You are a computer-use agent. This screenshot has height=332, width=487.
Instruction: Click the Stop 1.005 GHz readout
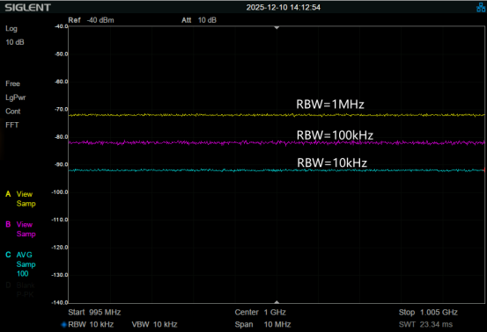point(428,312)
